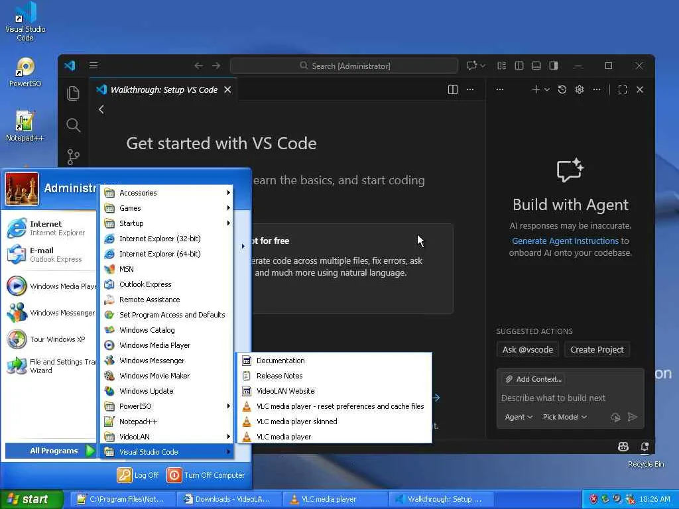Expand Accessories submenu in All Programs
679x509 pixels.
click(x=166, y=193)
